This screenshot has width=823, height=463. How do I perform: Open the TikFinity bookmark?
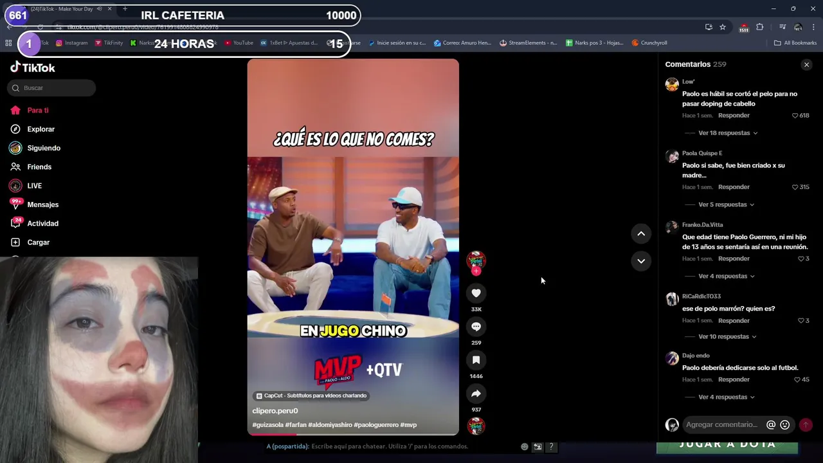coord(109,43)
